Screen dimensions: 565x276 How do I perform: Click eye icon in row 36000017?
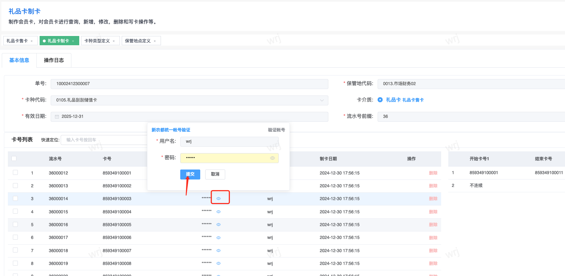[x=218, y=238]
